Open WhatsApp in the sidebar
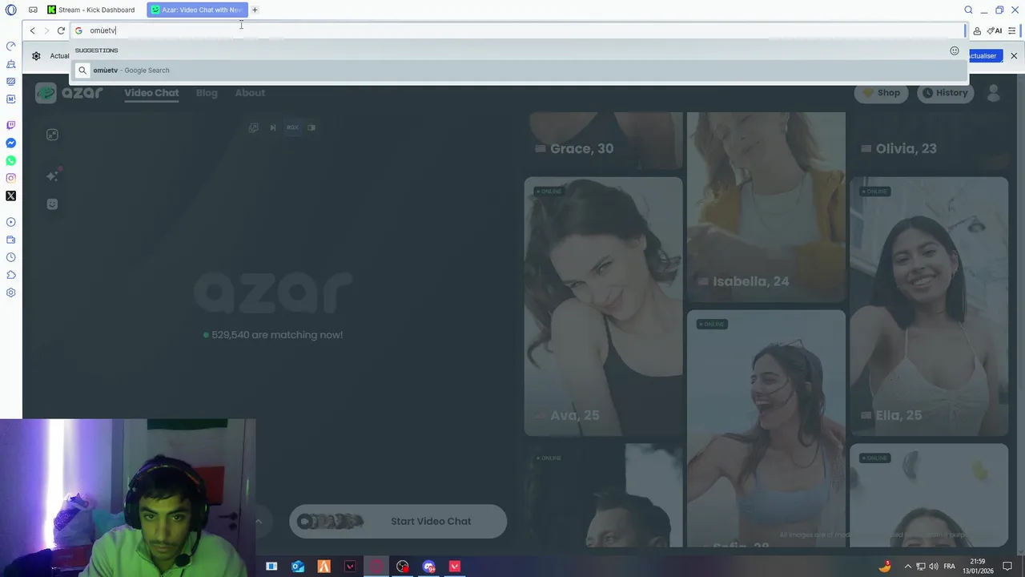Viewport: 1025px width, 577px height. click(x=10, y=160)
